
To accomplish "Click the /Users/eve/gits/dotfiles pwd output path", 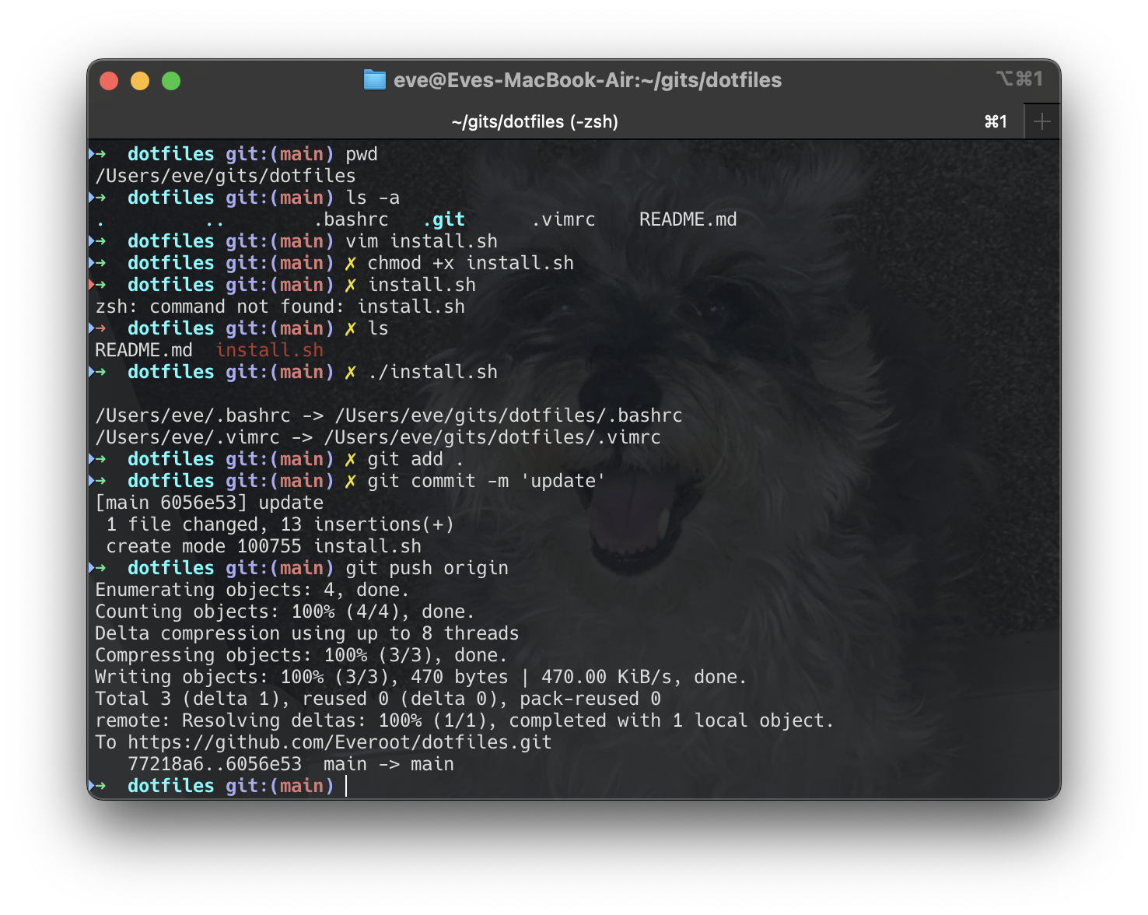I will pos(225,176).
